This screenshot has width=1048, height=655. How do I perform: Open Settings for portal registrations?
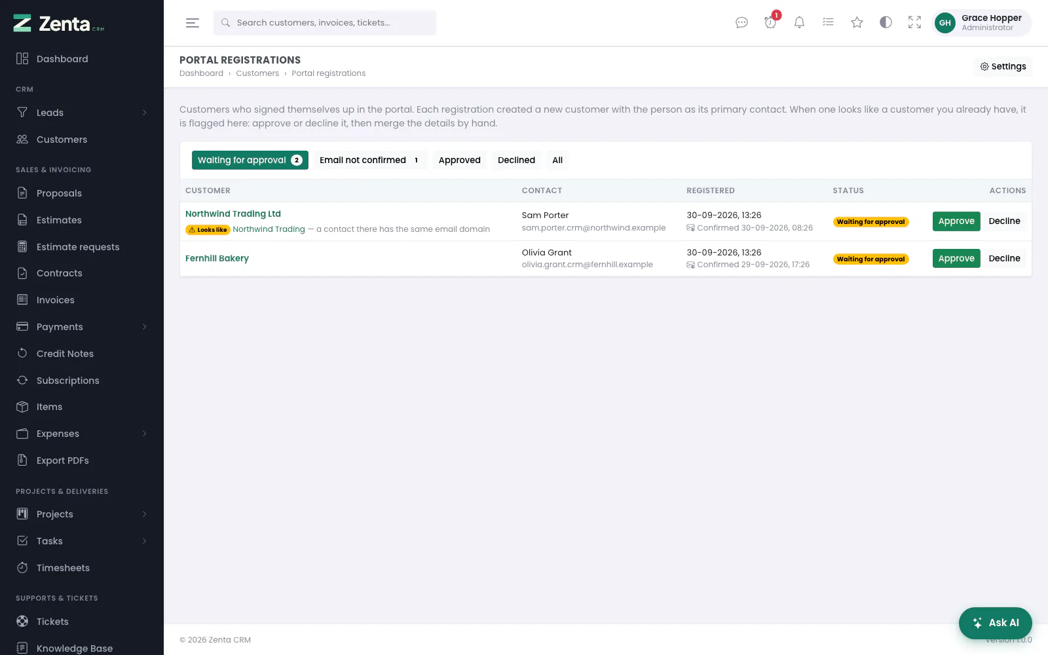(1003, 66)
